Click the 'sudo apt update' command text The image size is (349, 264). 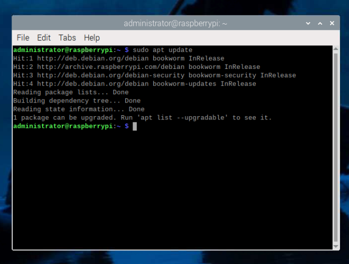(163, 50)
